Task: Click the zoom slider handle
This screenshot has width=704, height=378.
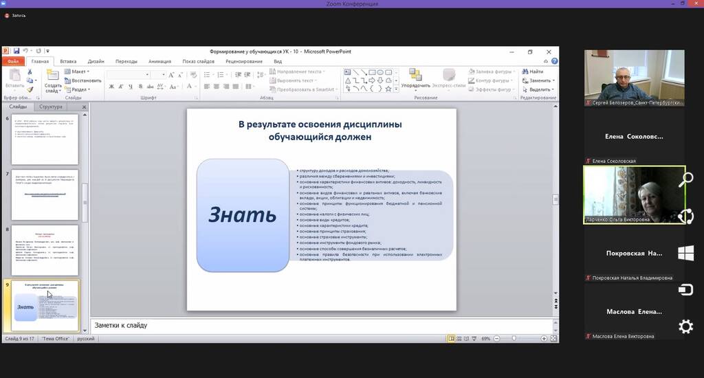Action: (514, 339)
